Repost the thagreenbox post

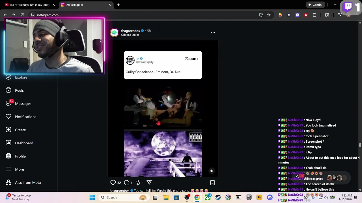tap(138, 183)
